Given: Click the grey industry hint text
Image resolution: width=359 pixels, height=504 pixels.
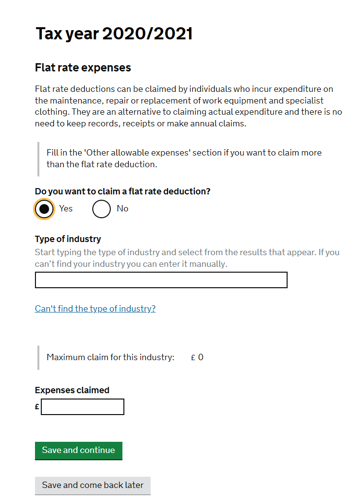Looking at the screenshot, I should (187, 259).
